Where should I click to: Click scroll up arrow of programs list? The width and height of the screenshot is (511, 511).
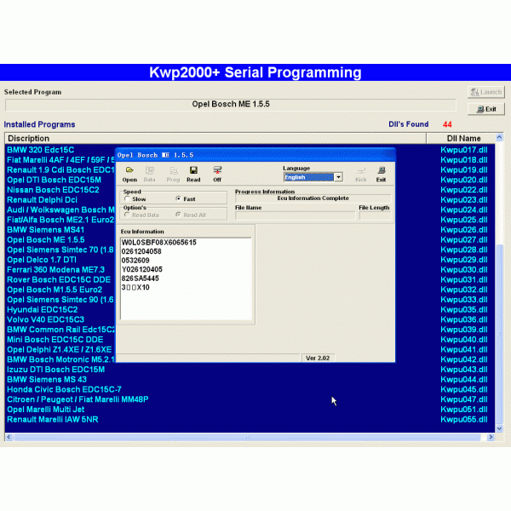(x=499, y=137)
